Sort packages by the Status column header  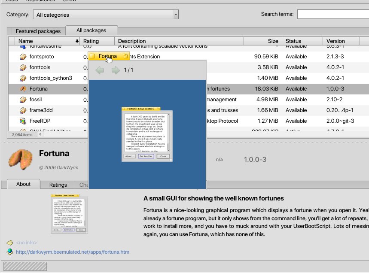pyautogui.click(x=302, y=41)
